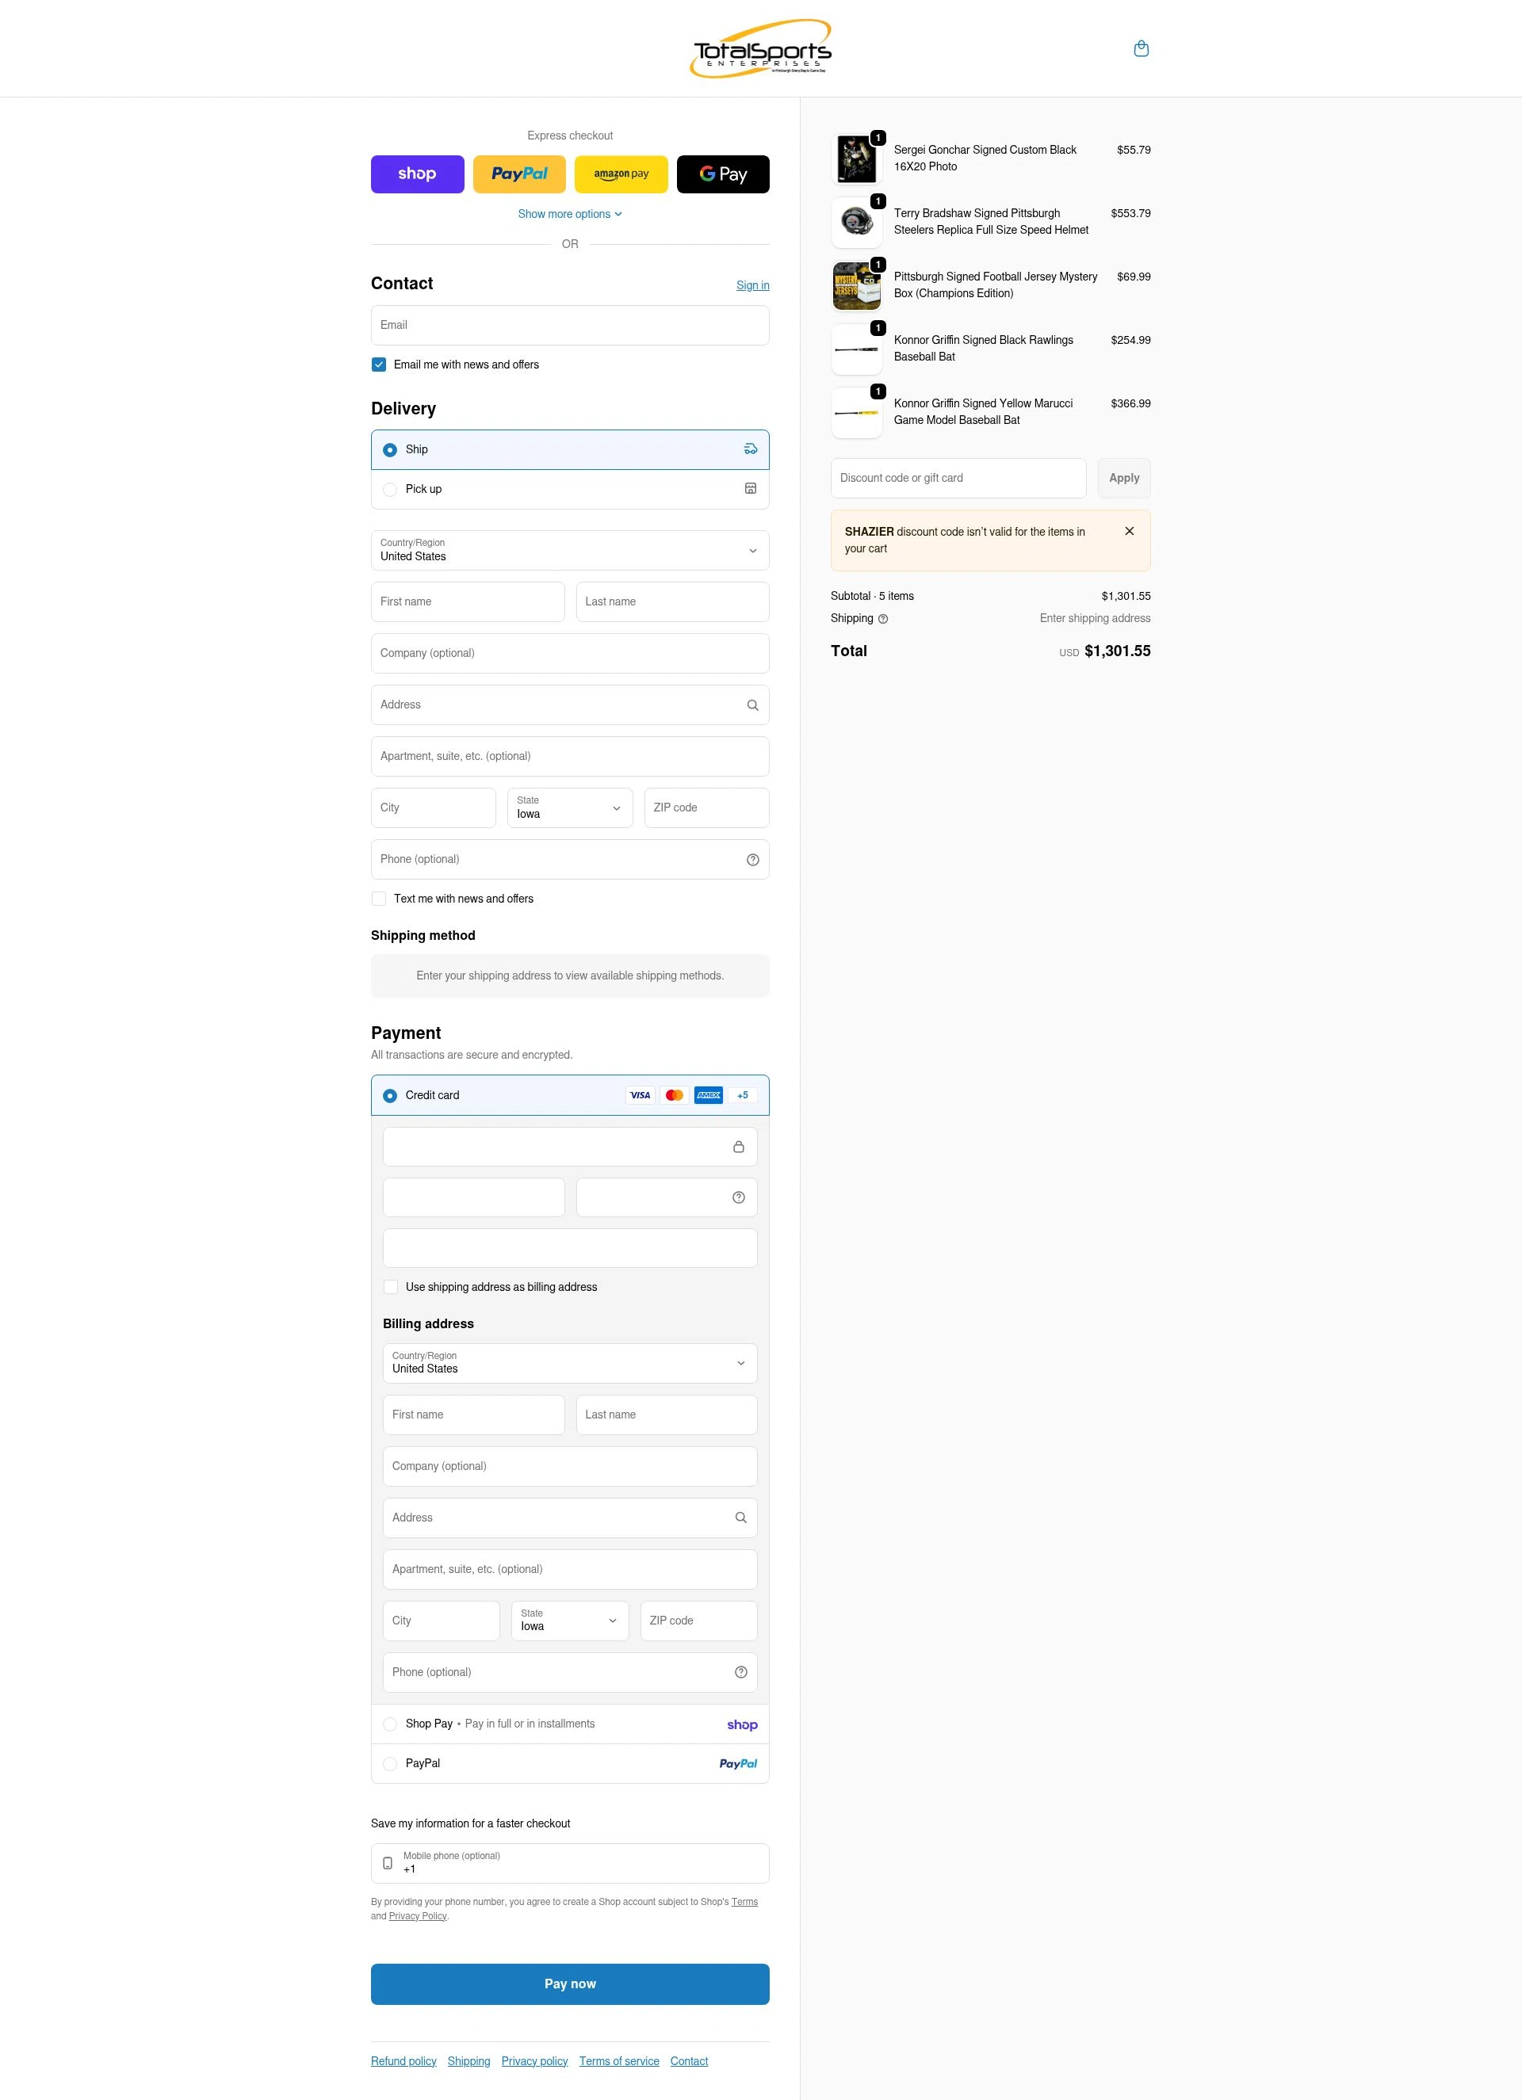Open the billing State dropdown showing Iowa
This screenshot has width=1522, height=2100.
pyautogui.click(x=569, y=1621)
